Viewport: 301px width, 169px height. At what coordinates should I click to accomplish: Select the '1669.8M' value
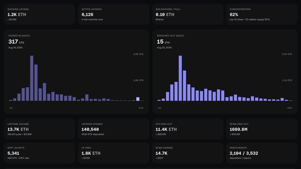click(x=239, y=130)
